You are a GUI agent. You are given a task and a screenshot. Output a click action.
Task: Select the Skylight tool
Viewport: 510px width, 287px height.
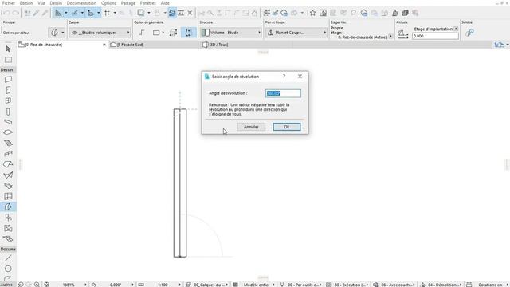click(x=8, y=186)
